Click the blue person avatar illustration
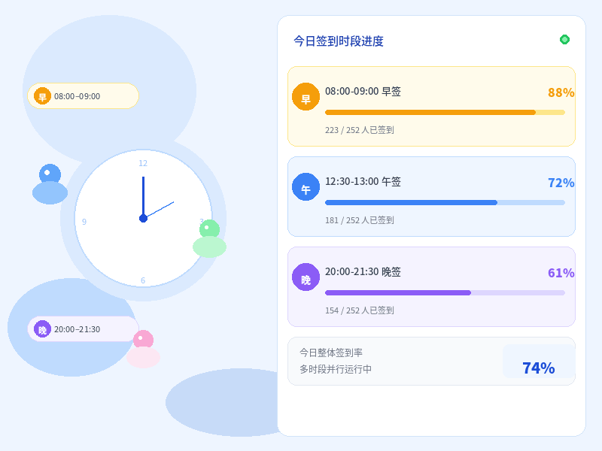 (x=50, y=184)
